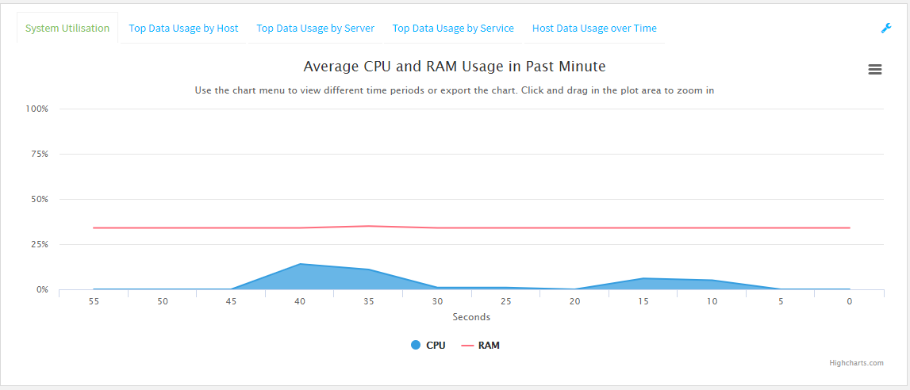Toggle the CPU series in legend
The image size is (910, 390).
click(436, 346)
